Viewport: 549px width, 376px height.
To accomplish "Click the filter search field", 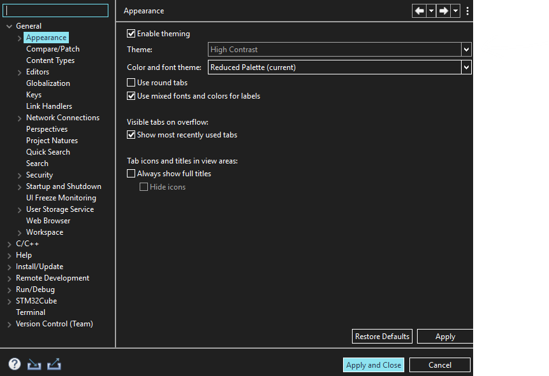I will (x=55, y=10).
